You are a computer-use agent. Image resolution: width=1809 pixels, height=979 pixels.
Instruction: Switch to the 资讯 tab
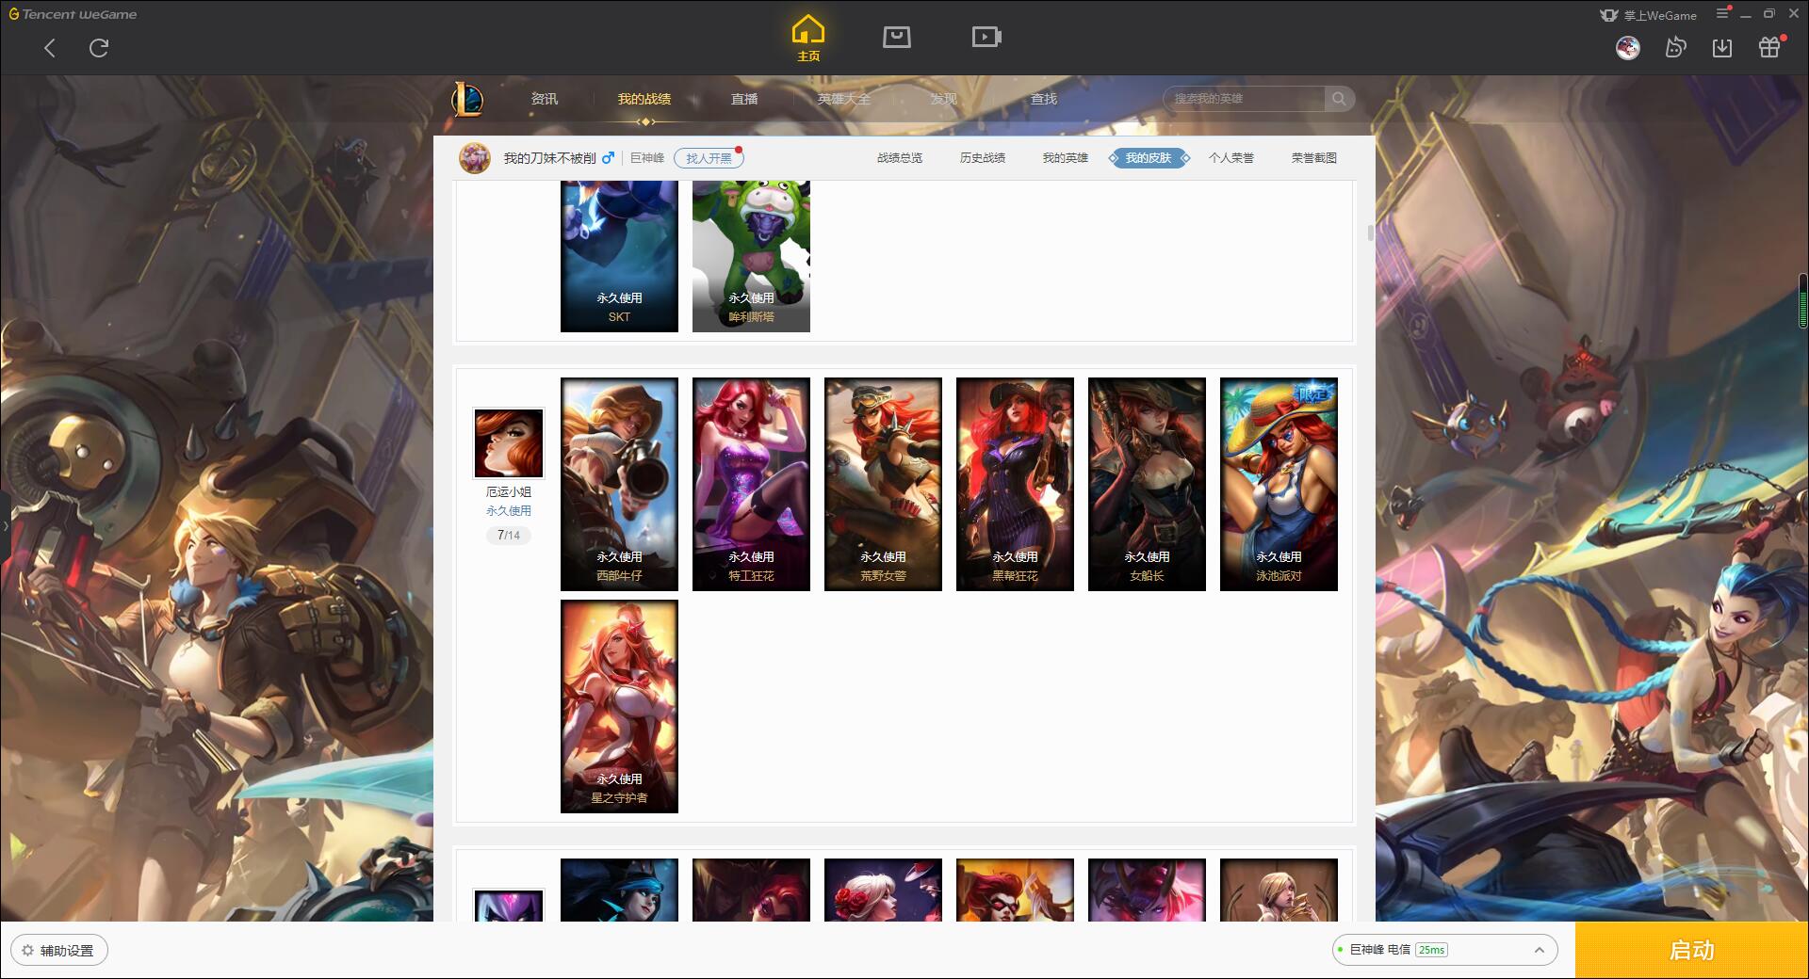point(545,99)
